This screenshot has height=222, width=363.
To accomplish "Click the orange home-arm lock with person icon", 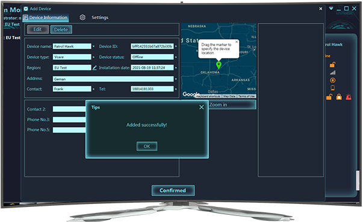I will pyautogui.click(x=339, y=97).
